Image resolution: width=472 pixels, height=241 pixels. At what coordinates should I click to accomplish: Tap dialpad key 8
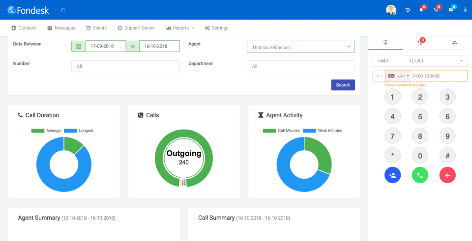point(420,136)
